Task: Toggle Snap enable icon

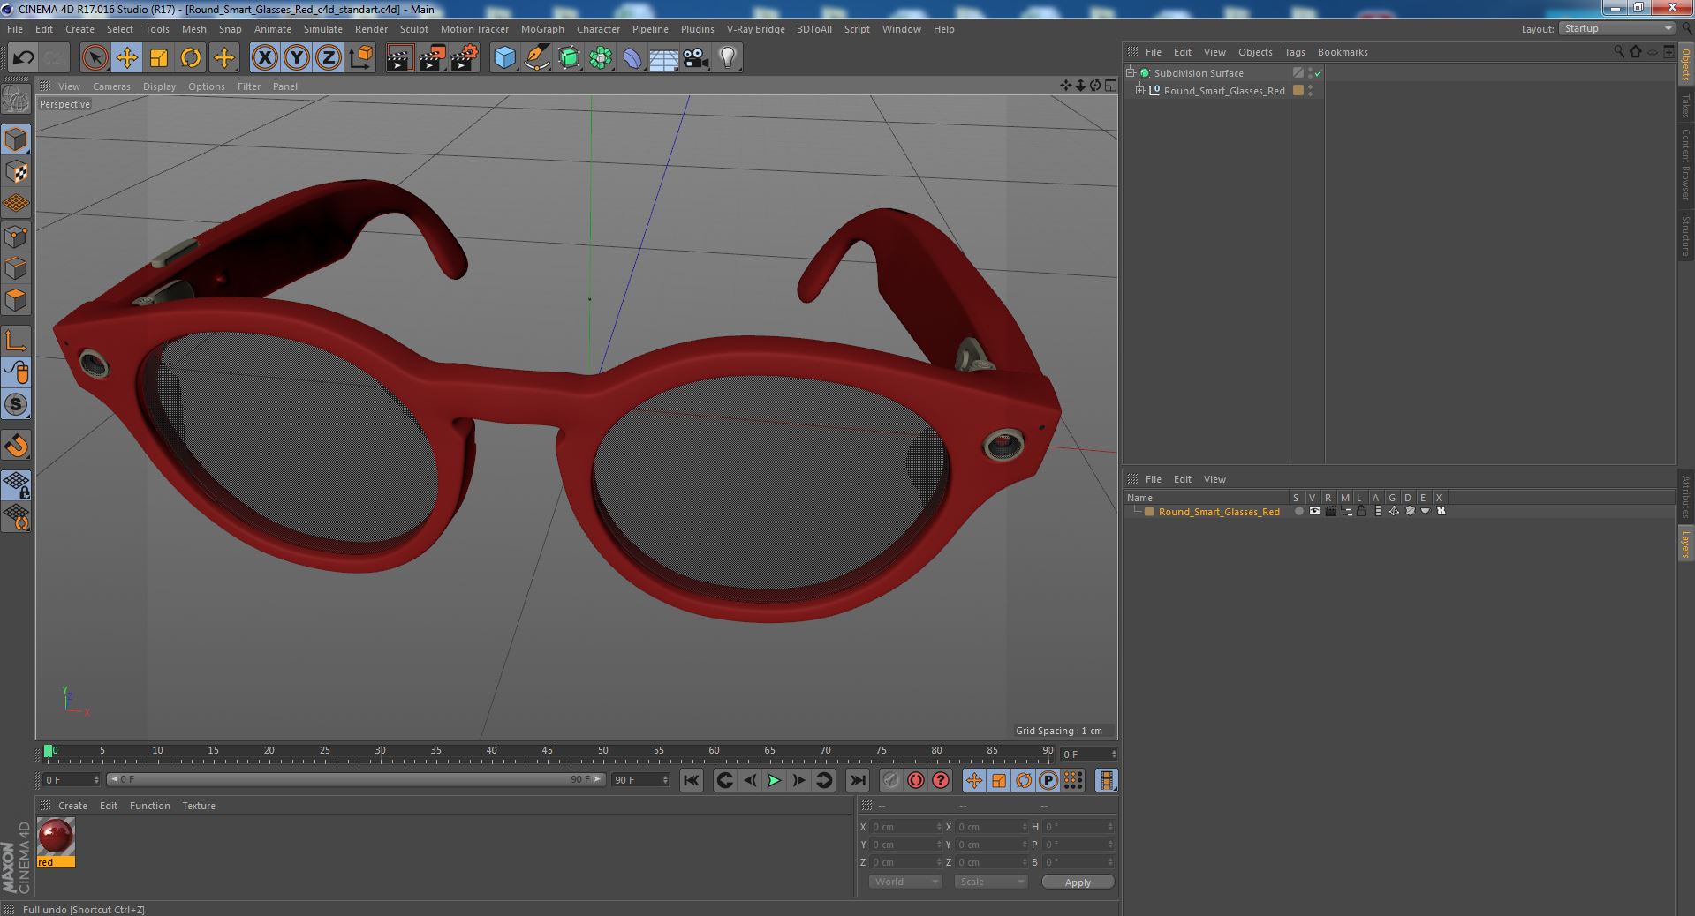Action: click(x=16, y=405)
